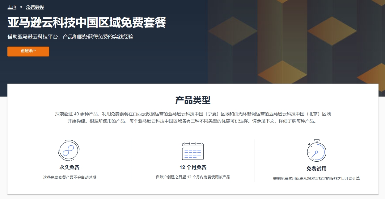Open the 永久免费 category via its circular infinity symbol

pos(69,151)
